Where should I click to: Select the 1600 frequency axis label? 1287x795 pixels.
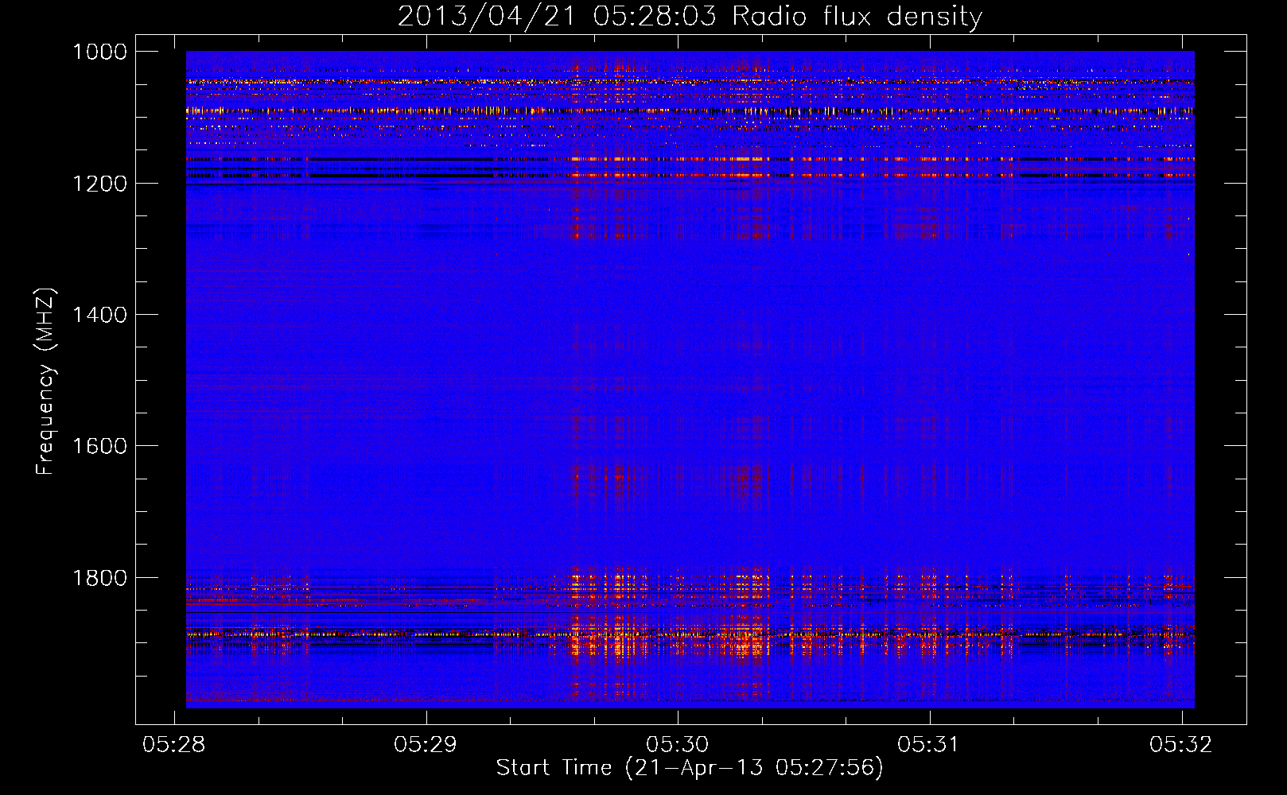tap(99, 446)
